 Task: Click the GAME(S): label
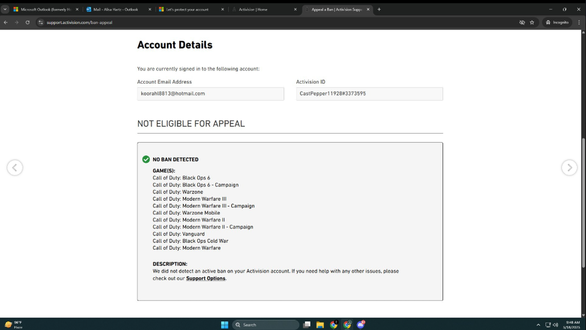click(x=164, y=171)
